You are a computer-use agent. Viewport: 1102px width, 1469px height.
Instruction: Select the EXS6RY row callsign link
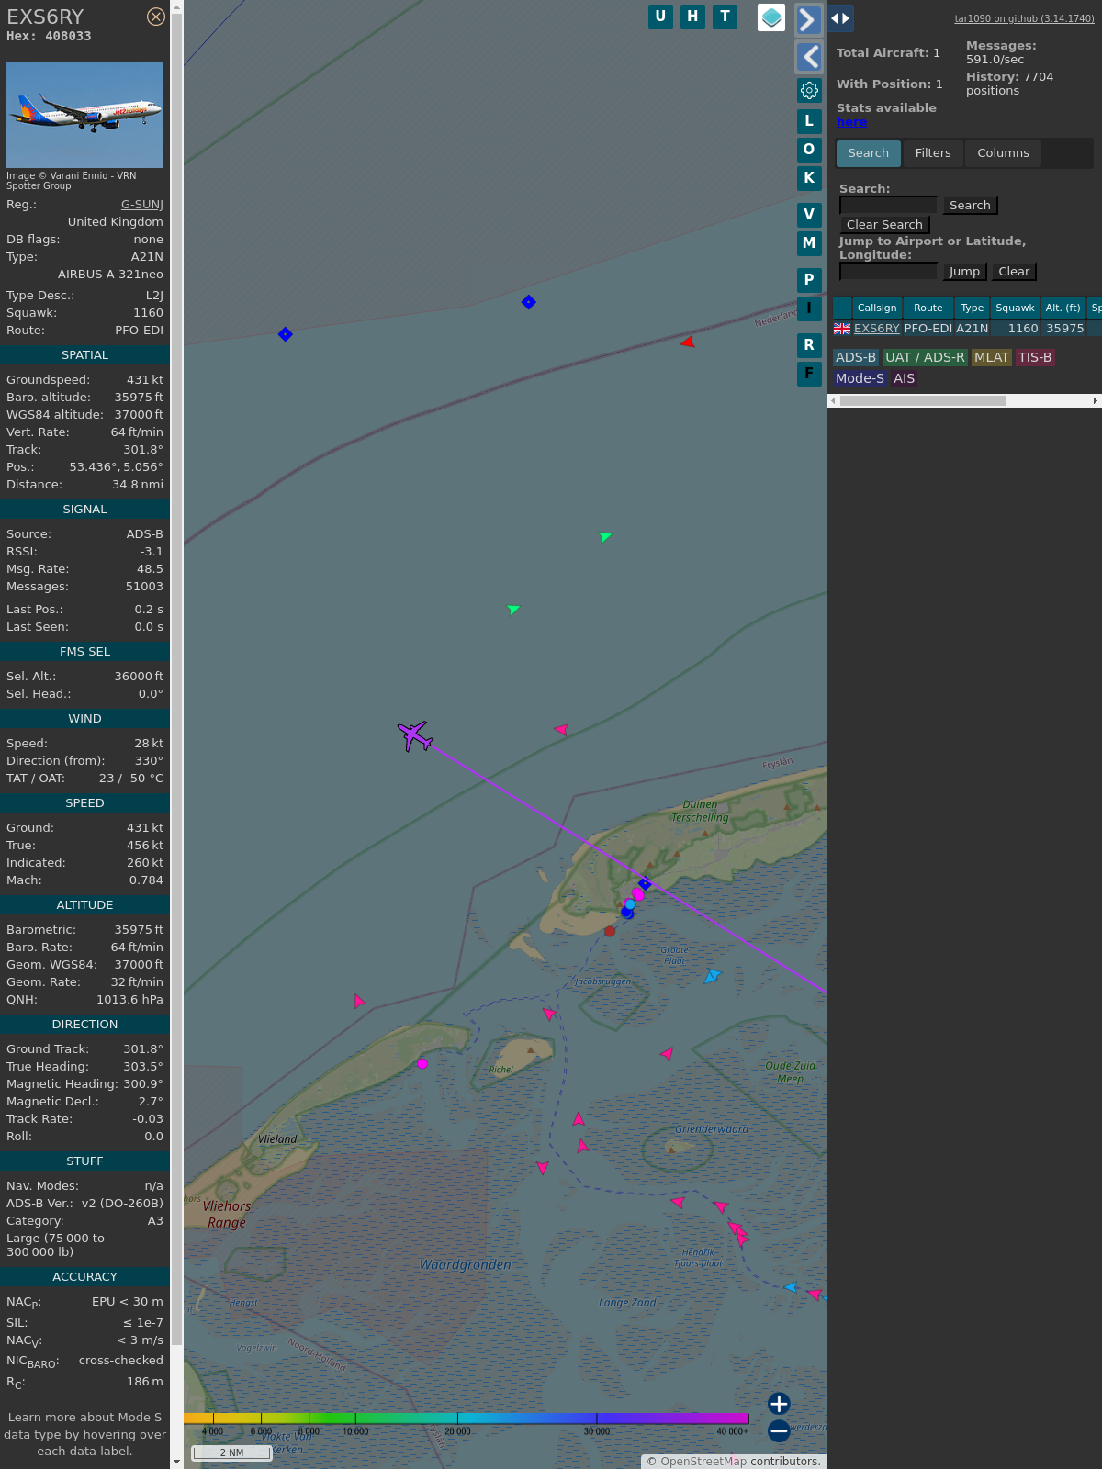click(x=877, y=329)
